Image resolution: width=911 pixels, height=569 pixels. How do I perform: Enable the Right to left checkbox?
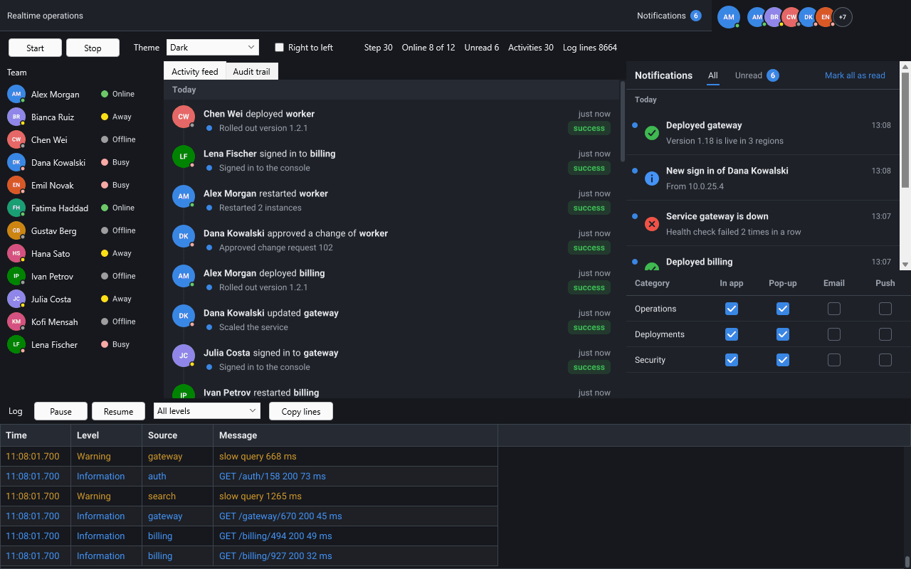point(280,48)
